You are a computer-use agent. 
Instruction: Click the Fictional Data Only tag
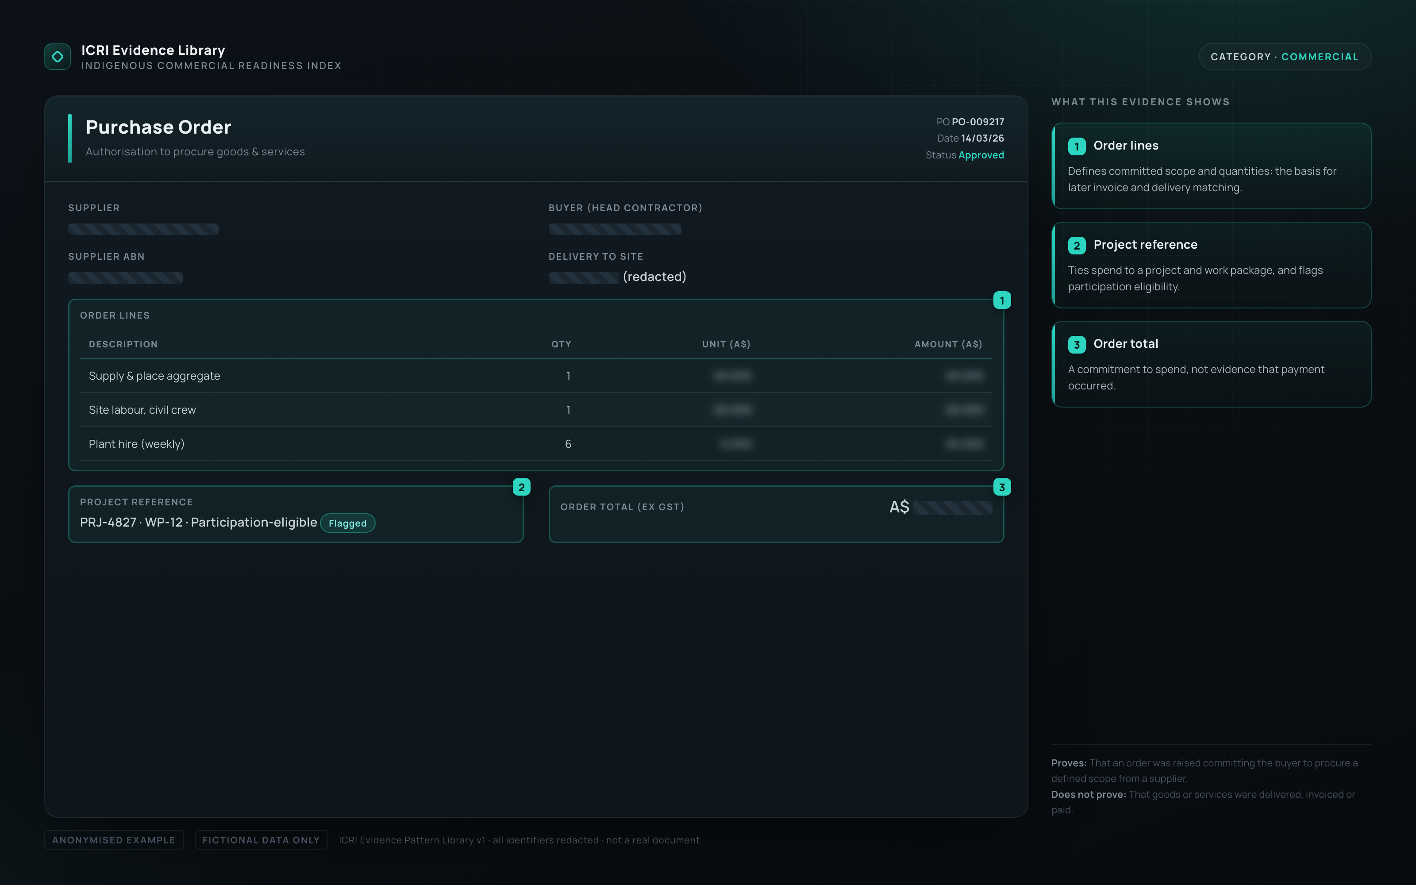click(x=261, y=840)
